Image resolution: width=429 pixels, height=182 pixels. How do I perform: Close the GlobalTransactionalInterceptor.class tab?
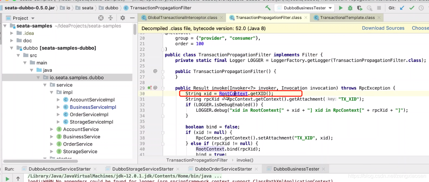point(221,18)
